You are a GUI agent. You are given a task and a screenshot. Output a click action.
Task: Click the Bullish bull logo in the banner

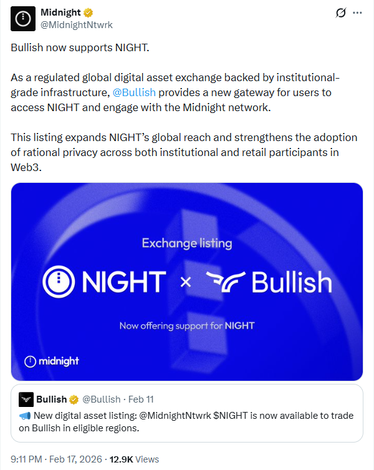224,282
